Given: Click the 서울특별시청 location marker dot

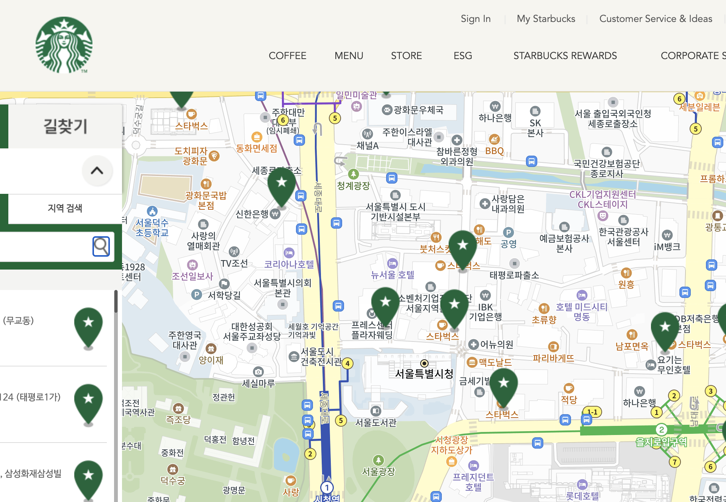Looking at the screenshot, I should (424, 363).
